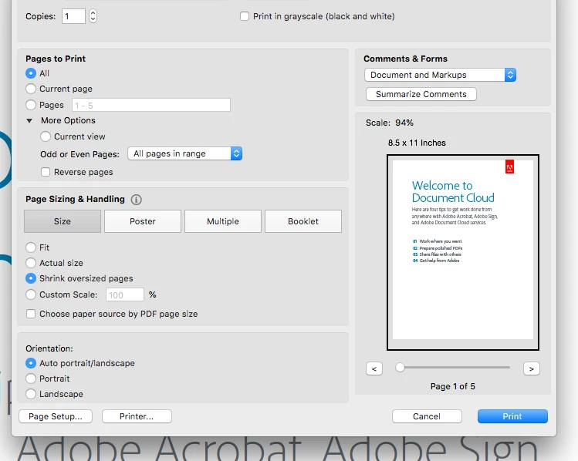Click the Pages range text field
This screenshot has height=461, width=578.
[x=151, y=106]
